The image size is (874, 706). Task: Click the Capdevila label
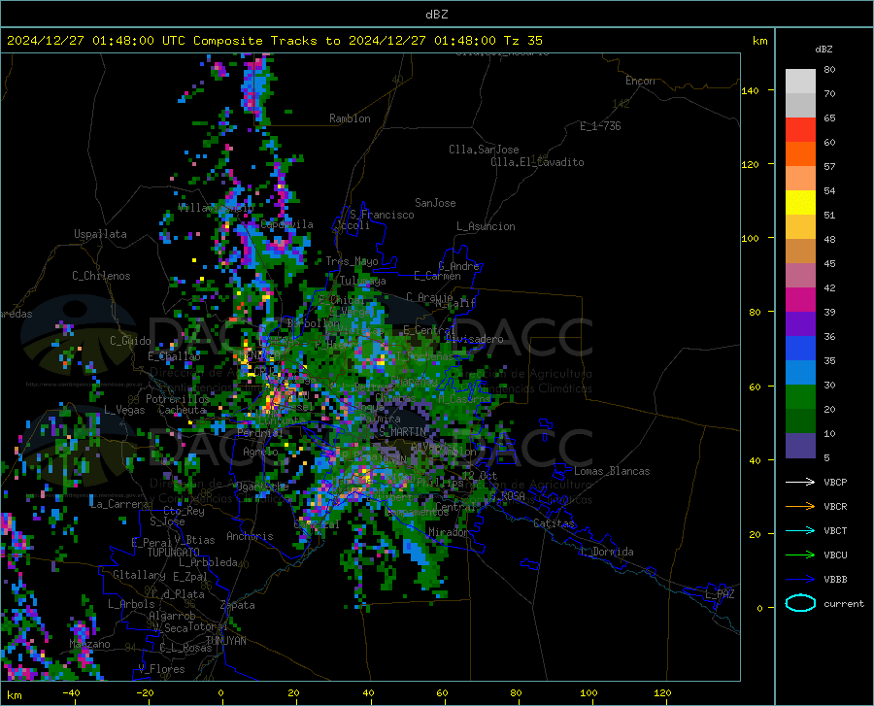point(286,224)
